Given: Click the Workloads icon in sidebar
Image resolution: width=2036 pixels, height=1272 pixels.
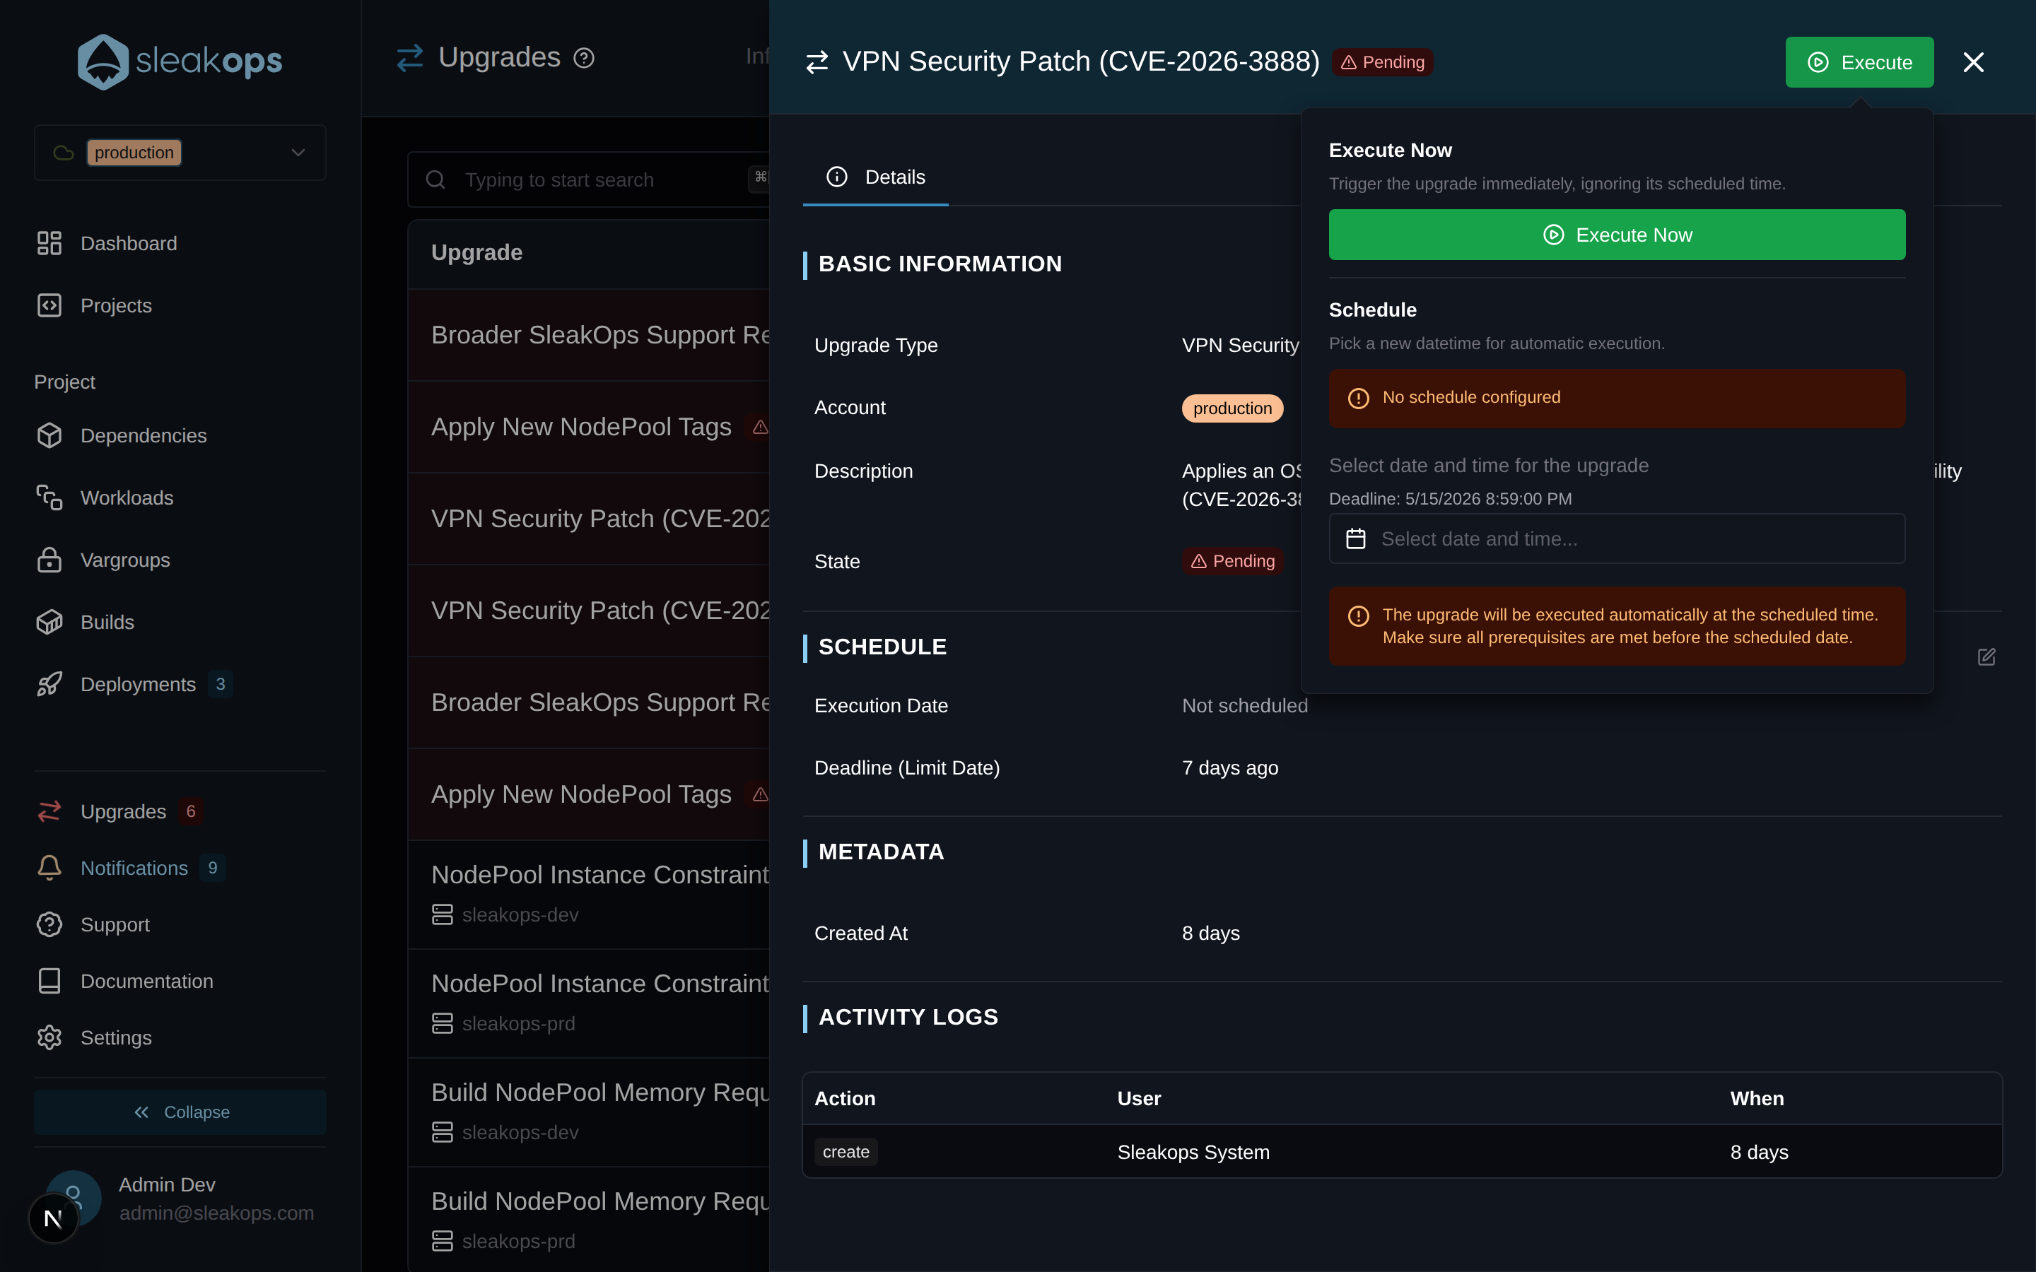Looking at the screenshot, I should (49, 498).
